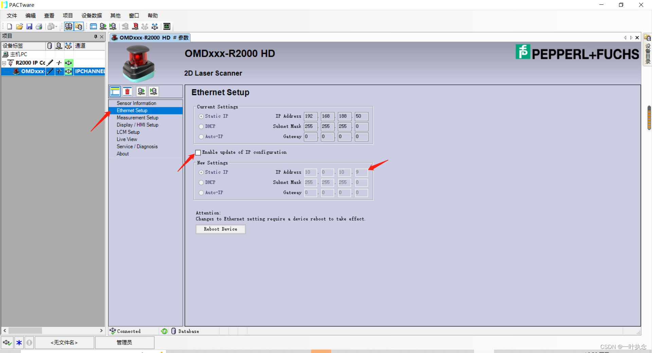Save the project with the floppy disk icon
The image size is (652, 353).
(x=29, y=26)
